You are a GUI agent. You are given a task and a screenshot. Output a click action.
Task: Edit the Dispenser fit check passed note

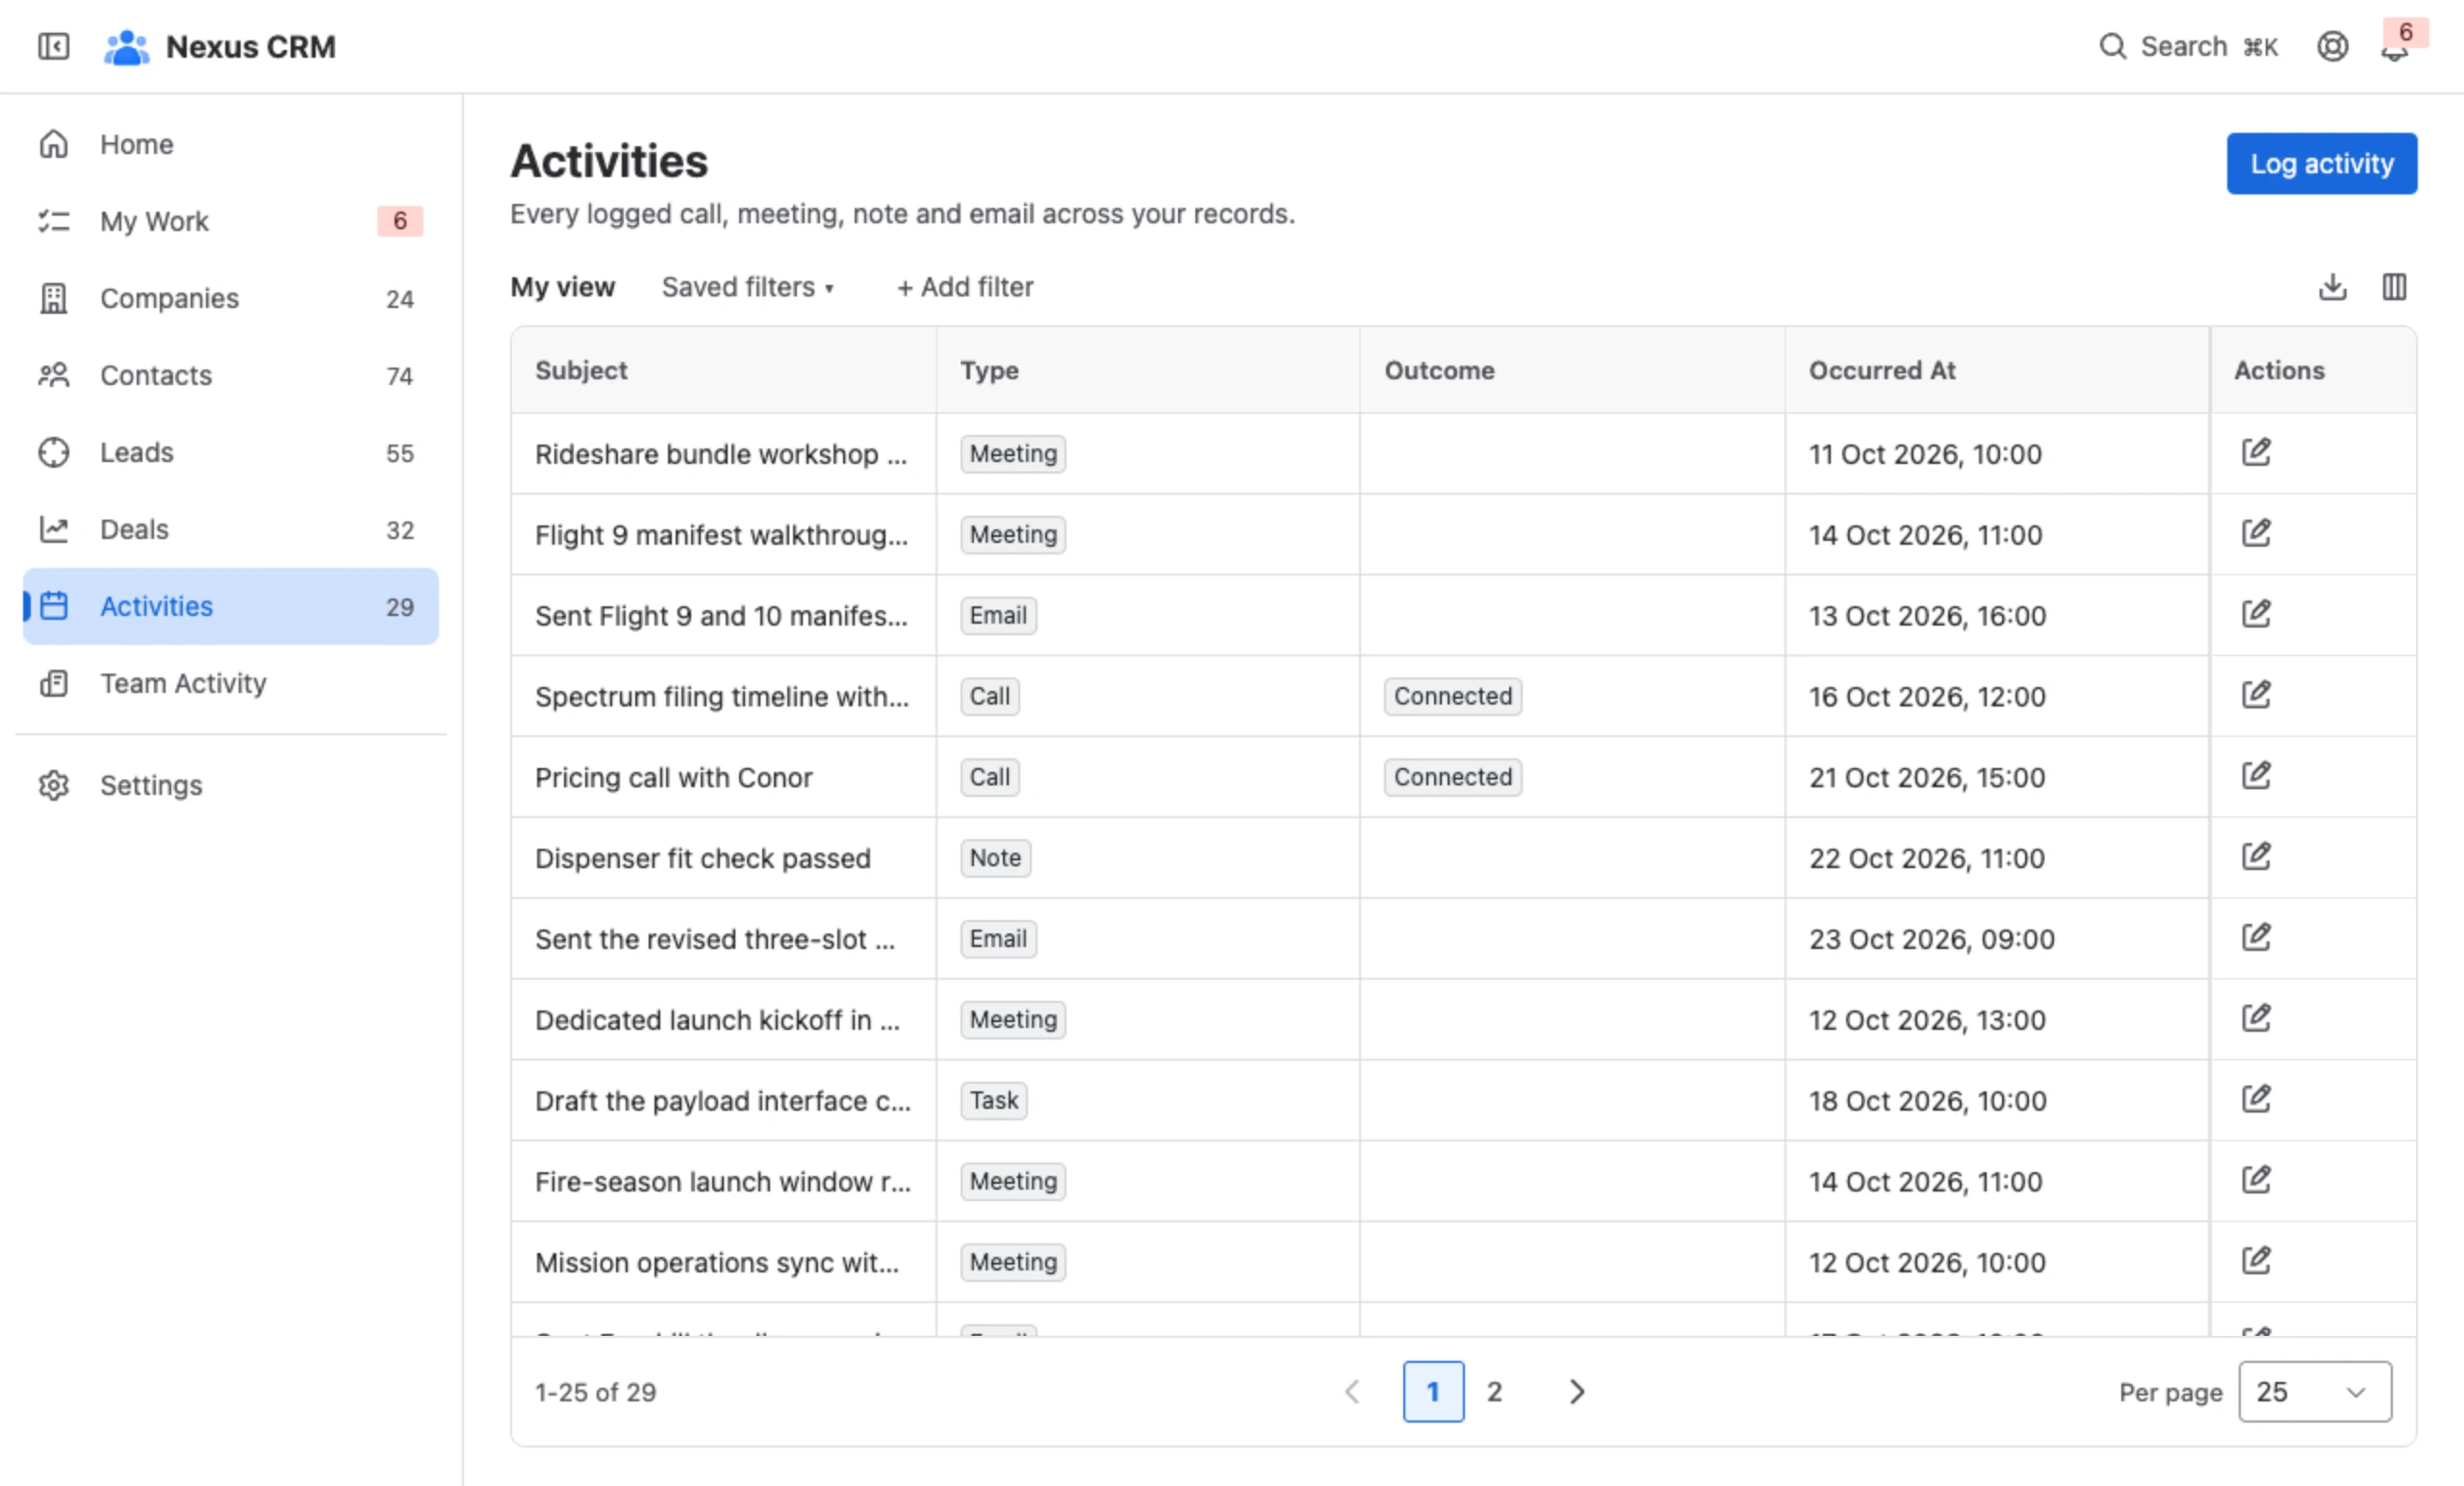(2256, 857)
